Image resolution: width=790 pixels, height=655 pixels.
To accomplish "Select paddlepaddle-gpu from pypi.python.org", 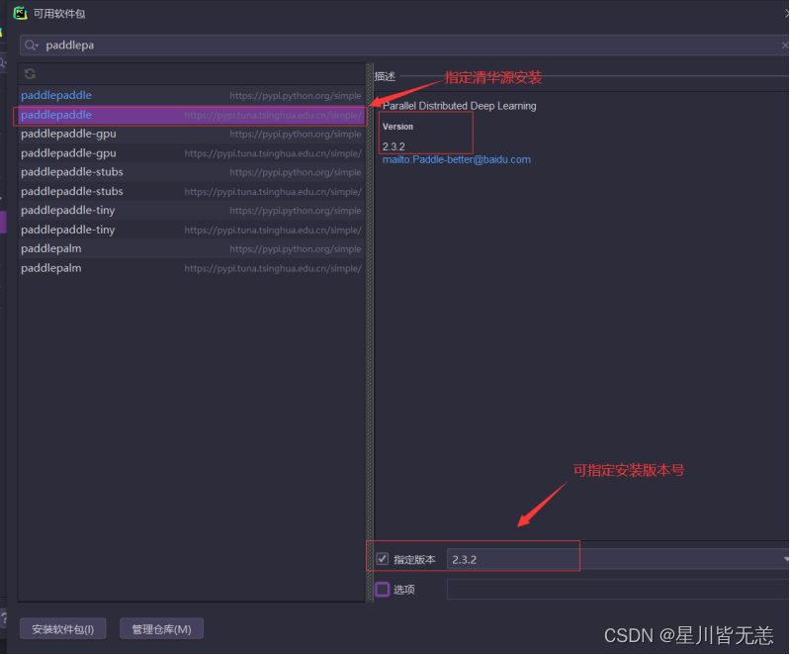I will tap(192, 135).
